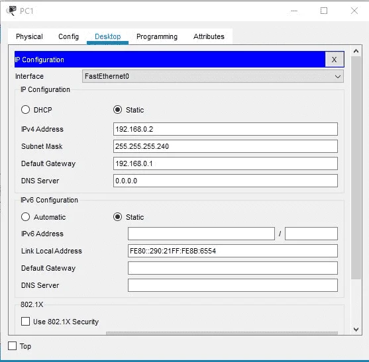Click the empty IPv6 Address field
Viewport: 369px width, 362px height.
[201, 234]
